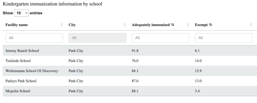Focus the Adequately immunized % filter input

click(160, 38)
